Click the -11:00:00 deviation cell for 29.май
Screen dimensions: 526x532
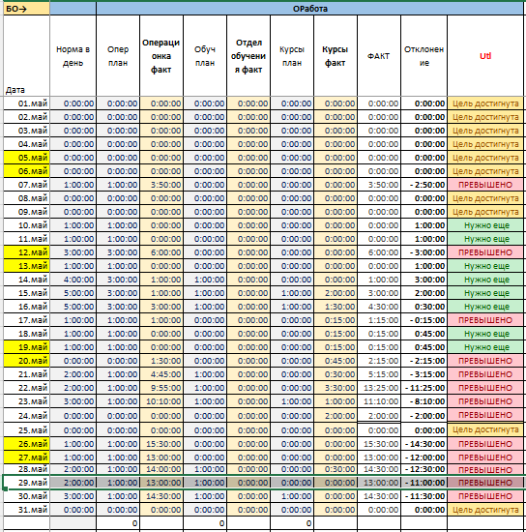(424, 483)
